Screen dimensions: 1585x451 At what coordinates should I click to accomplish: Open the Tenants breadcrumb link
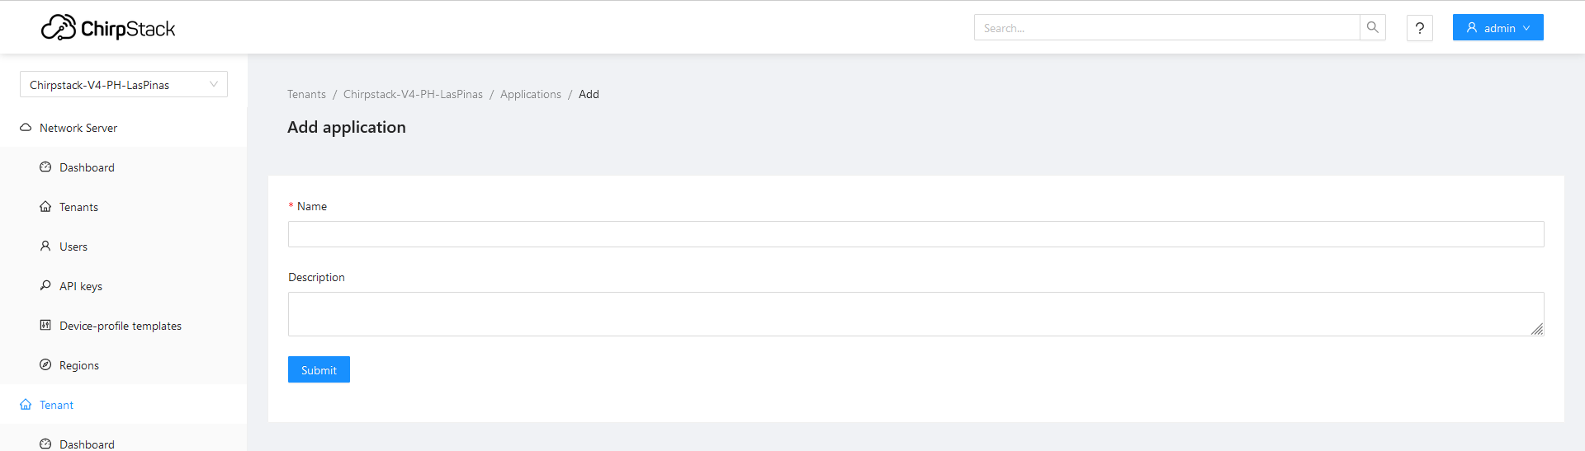point(306,94)
